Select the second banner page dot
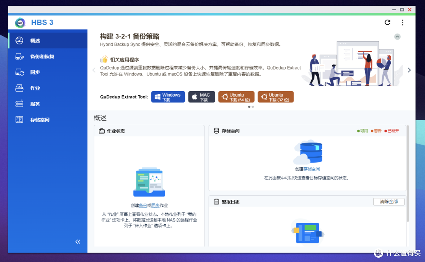 point(253,107)
